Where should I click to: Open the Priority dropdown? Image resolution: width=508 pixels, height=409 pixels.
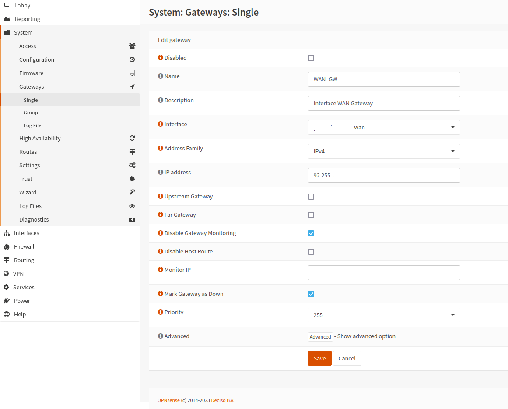(x=384, y=315)
